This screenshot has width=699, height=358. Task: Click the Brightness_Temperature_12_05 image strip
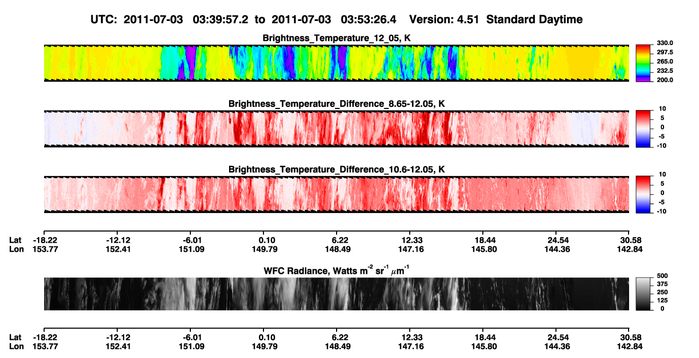coord(337,63)
